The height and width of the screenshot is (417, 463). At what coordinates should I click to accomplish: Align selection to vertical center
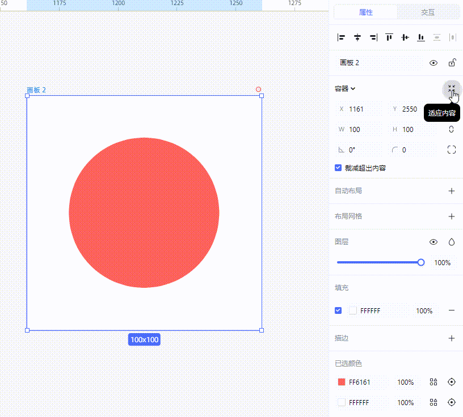pyautogui.click(x=405, y=37)
